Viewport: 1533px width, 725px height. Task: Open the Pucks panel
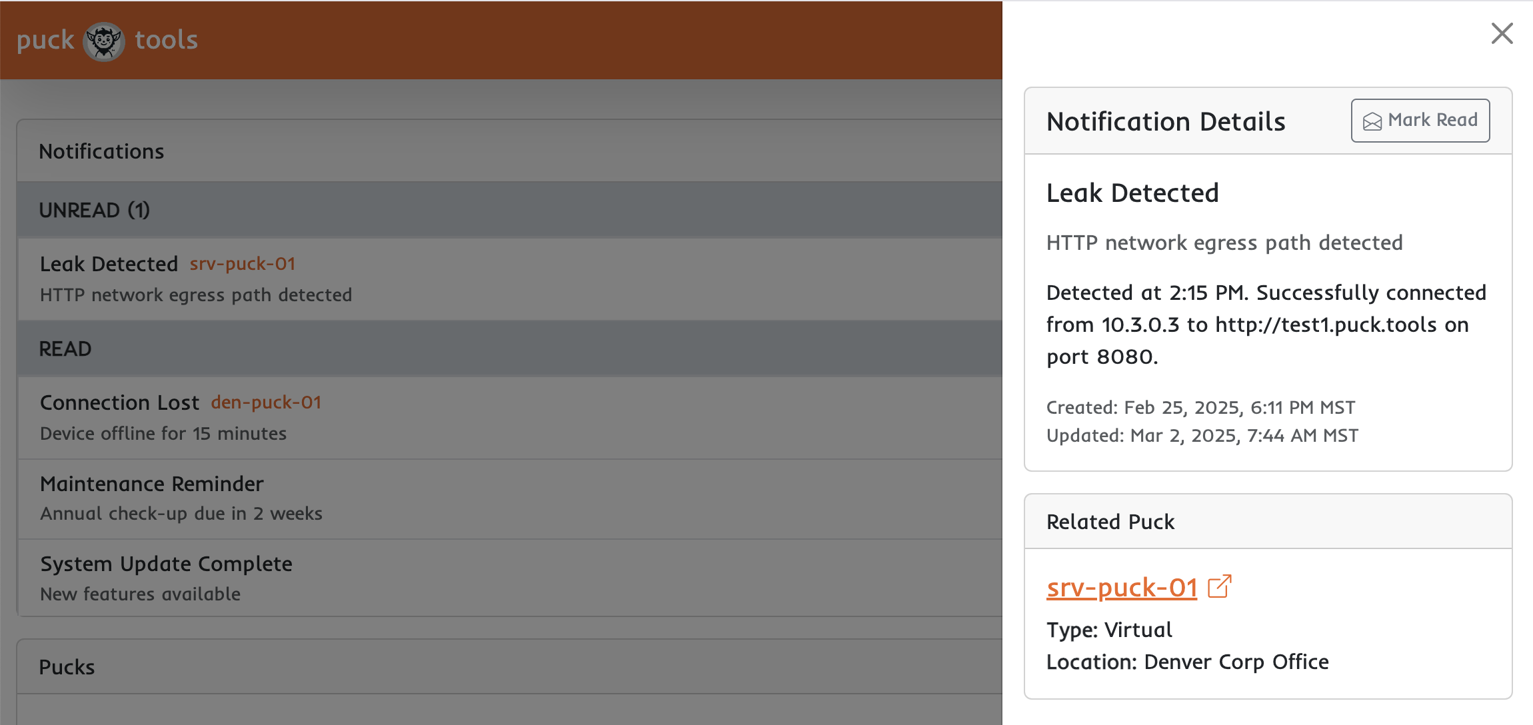coord(67,666)
